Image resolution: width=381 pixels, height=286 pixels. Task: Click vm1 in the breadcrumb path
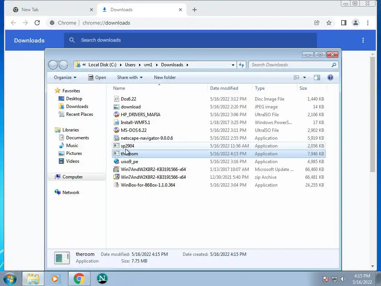(148, 65)
